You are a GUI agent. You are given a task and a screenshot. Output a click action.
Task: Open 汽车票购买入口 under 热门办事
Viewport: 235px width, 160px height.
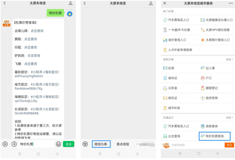pyautogui.click(x=176, y=20)
